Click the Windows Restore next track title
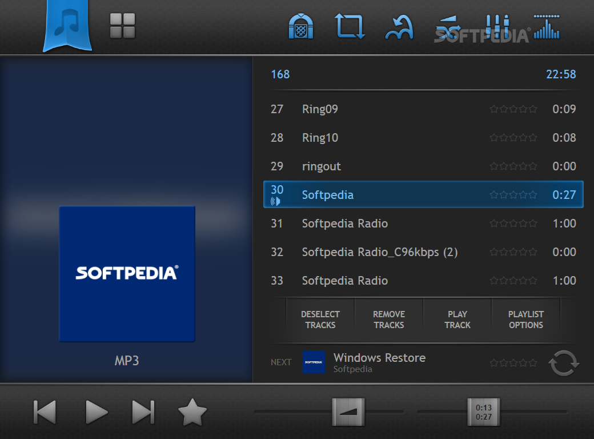 tap(380, 357)
